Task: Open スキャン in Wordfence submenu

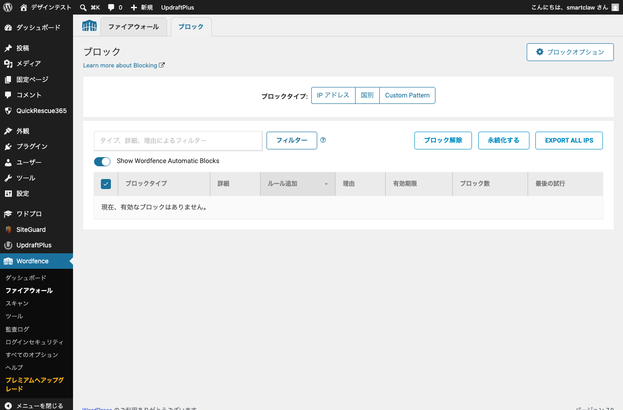Action: pyautogui.click(x=17, y=303)
